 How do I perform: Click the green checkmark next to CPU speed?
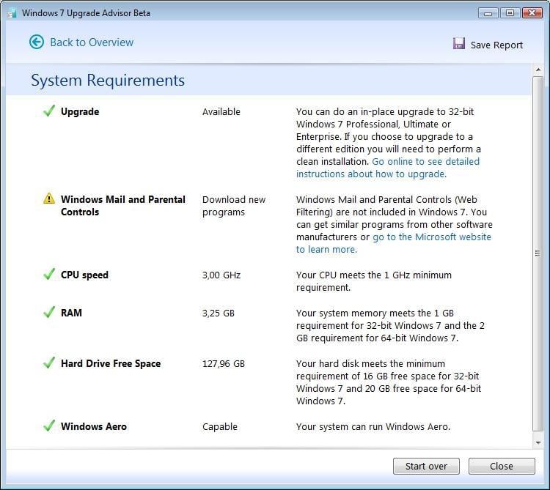tap(49, 275)
